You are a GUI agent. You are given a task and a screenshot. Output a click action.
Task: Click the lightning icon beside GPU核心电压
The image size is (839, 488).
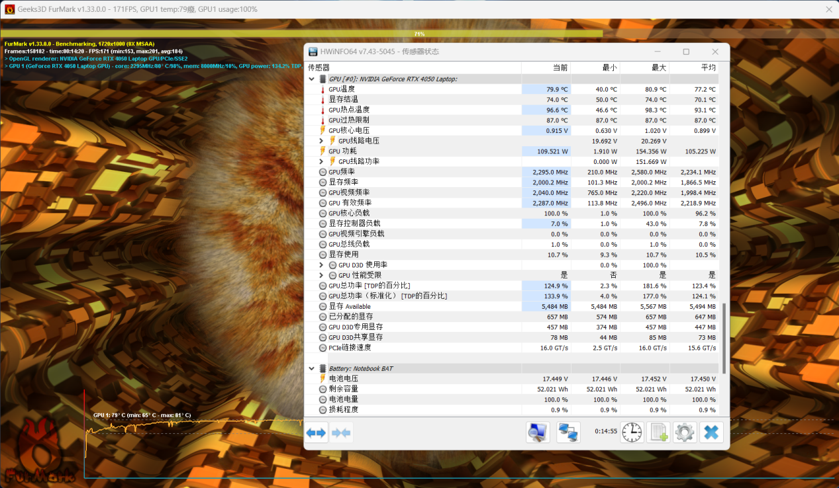coord(323,131)
